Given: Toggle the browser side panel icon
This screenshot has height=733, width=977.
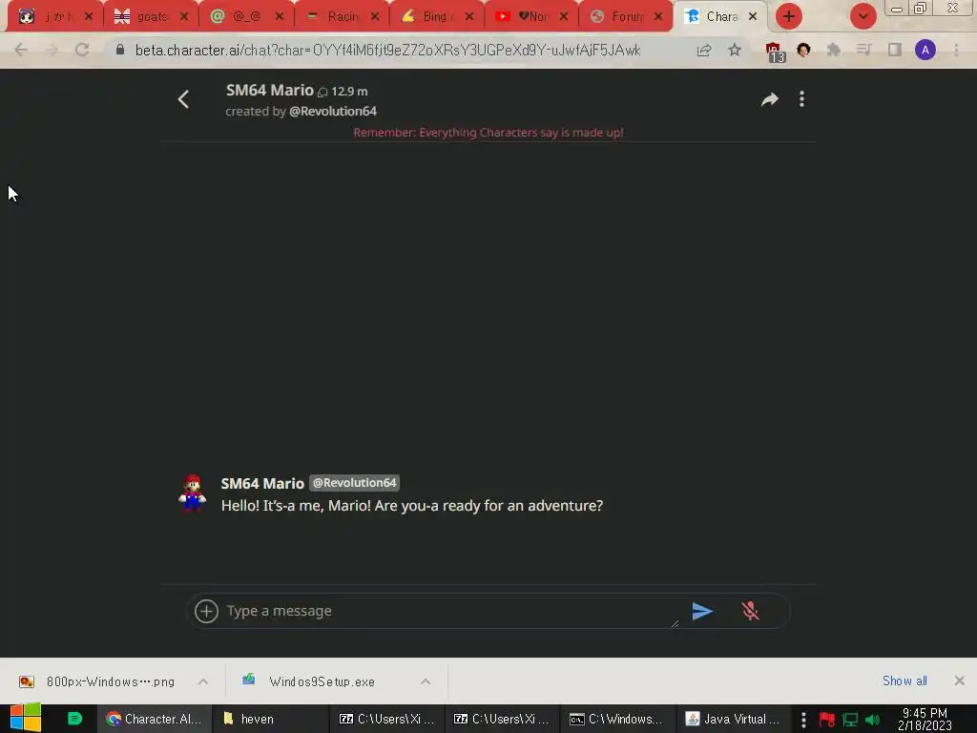Looking at the screenshot, I should click(x=895, y=50).
